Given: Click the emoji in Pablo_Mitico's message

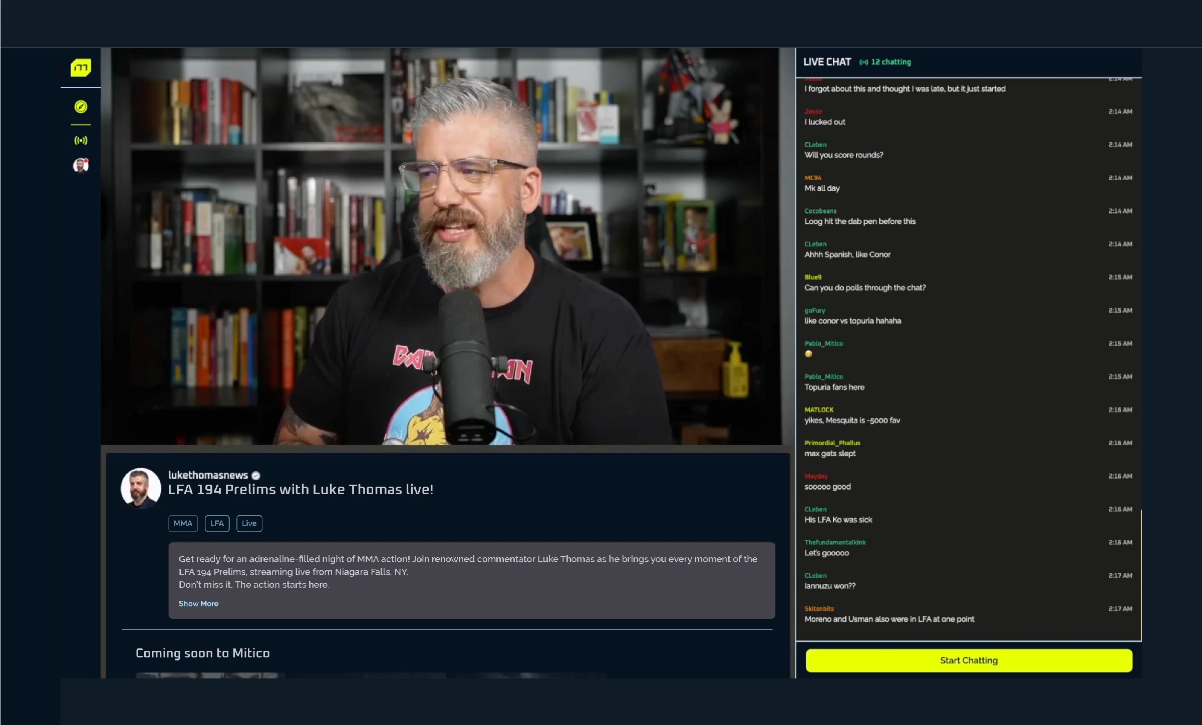Looking at the screenshot, I should [x=808, y=354].
